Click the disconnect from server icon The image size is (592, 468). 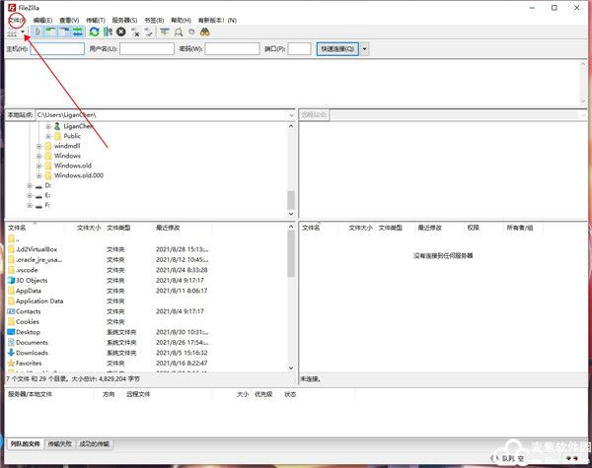(x=135, y=32)
